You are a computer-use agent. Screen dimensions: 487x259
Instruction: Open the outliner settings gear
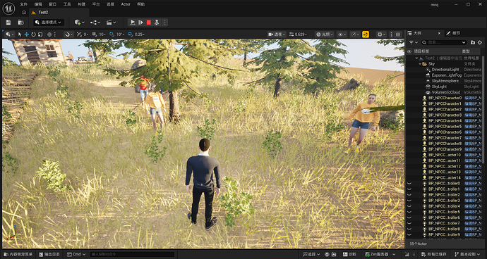click(480, 42)
